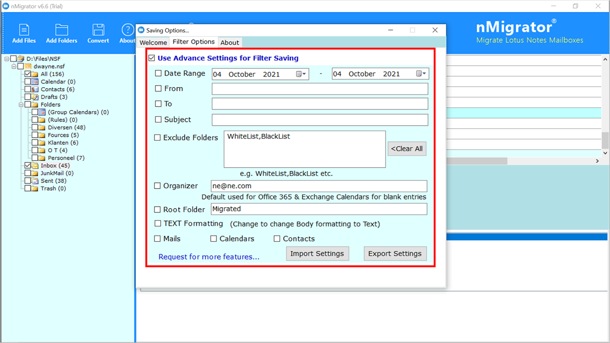The height and width of the screenshot is (343, 610).
Task: Click the Add Files toolbar icon
Action: pos(24,30)
